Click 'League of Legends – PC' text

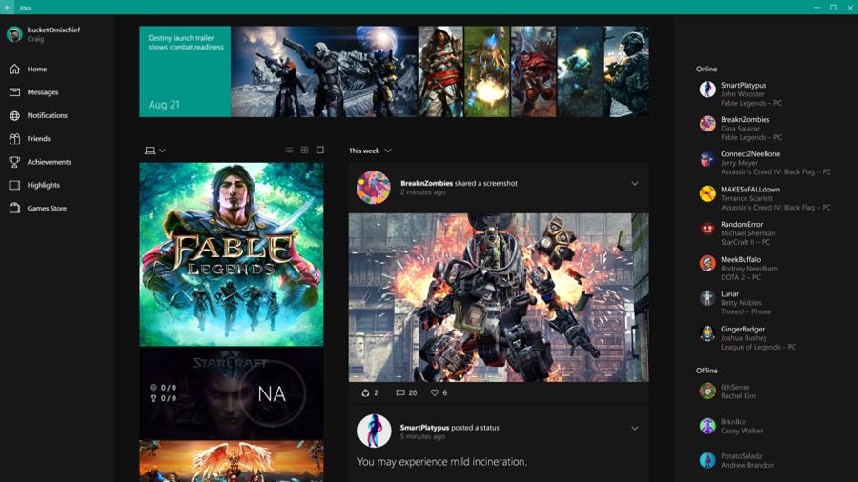759,347
